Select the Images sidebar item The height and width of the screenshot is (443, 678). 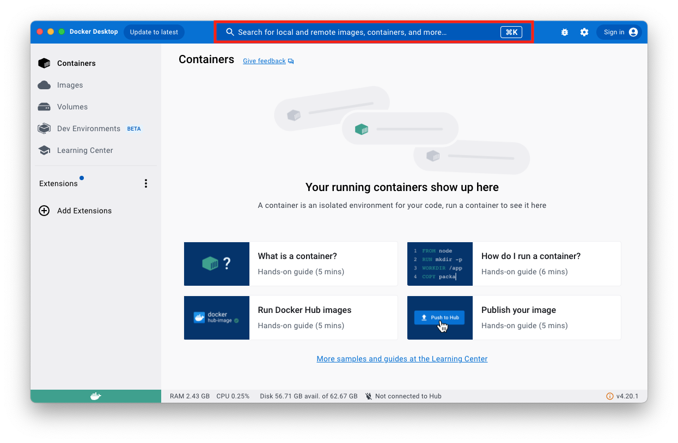click(96, 85)
